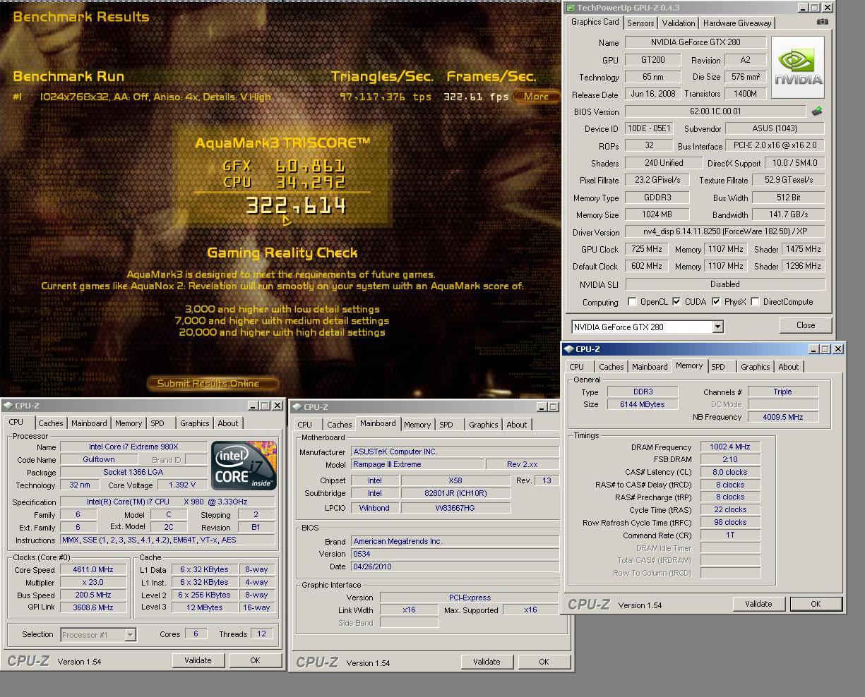Click the CPU name Intel Core i7 Extreme 980X
The height and width of the screenshot is (697, 865).
coord(133,447)
